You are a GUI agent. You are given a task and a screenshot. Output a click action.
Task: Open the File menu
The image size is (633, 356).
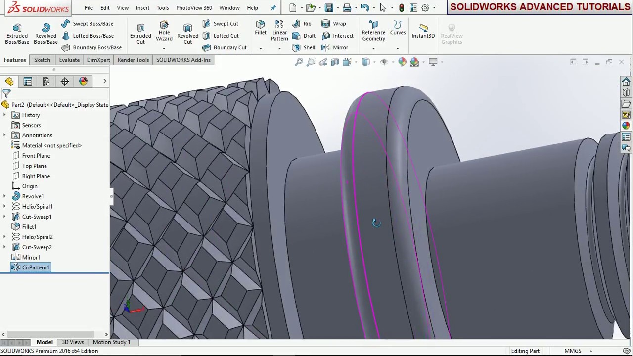pos(89,8)
